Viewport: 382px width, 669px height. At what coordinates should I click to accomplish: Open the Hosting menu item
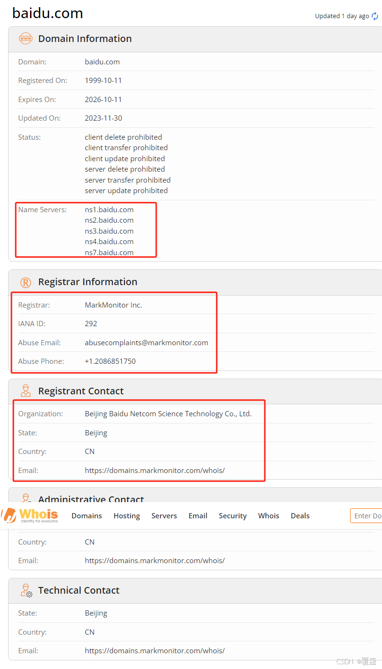[127, 516]
